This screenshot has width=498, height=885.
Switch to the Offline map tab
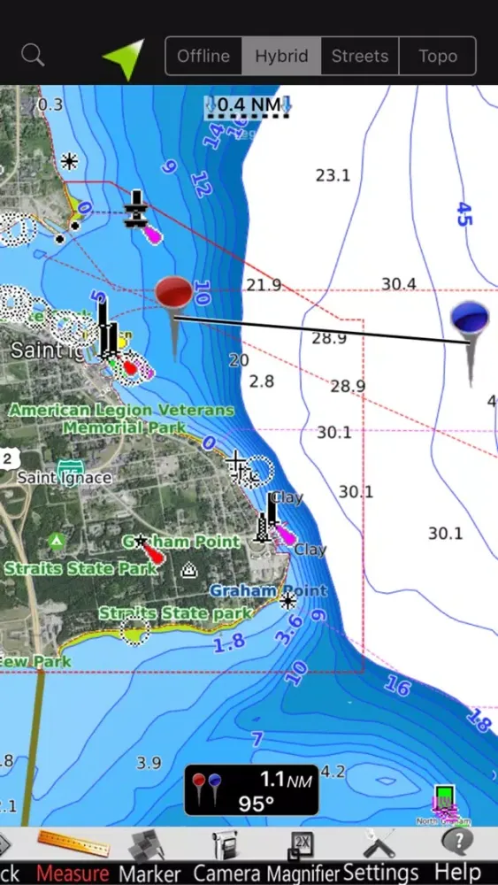203,56
